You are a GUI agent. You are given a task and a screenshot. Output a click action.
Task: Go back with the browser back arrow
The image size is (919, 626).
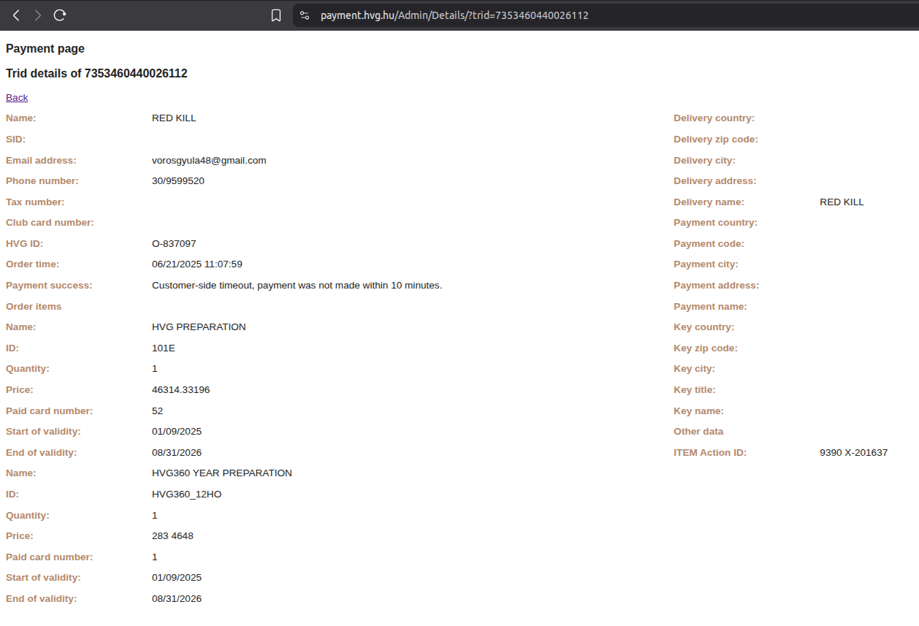(x=16, y=15)
